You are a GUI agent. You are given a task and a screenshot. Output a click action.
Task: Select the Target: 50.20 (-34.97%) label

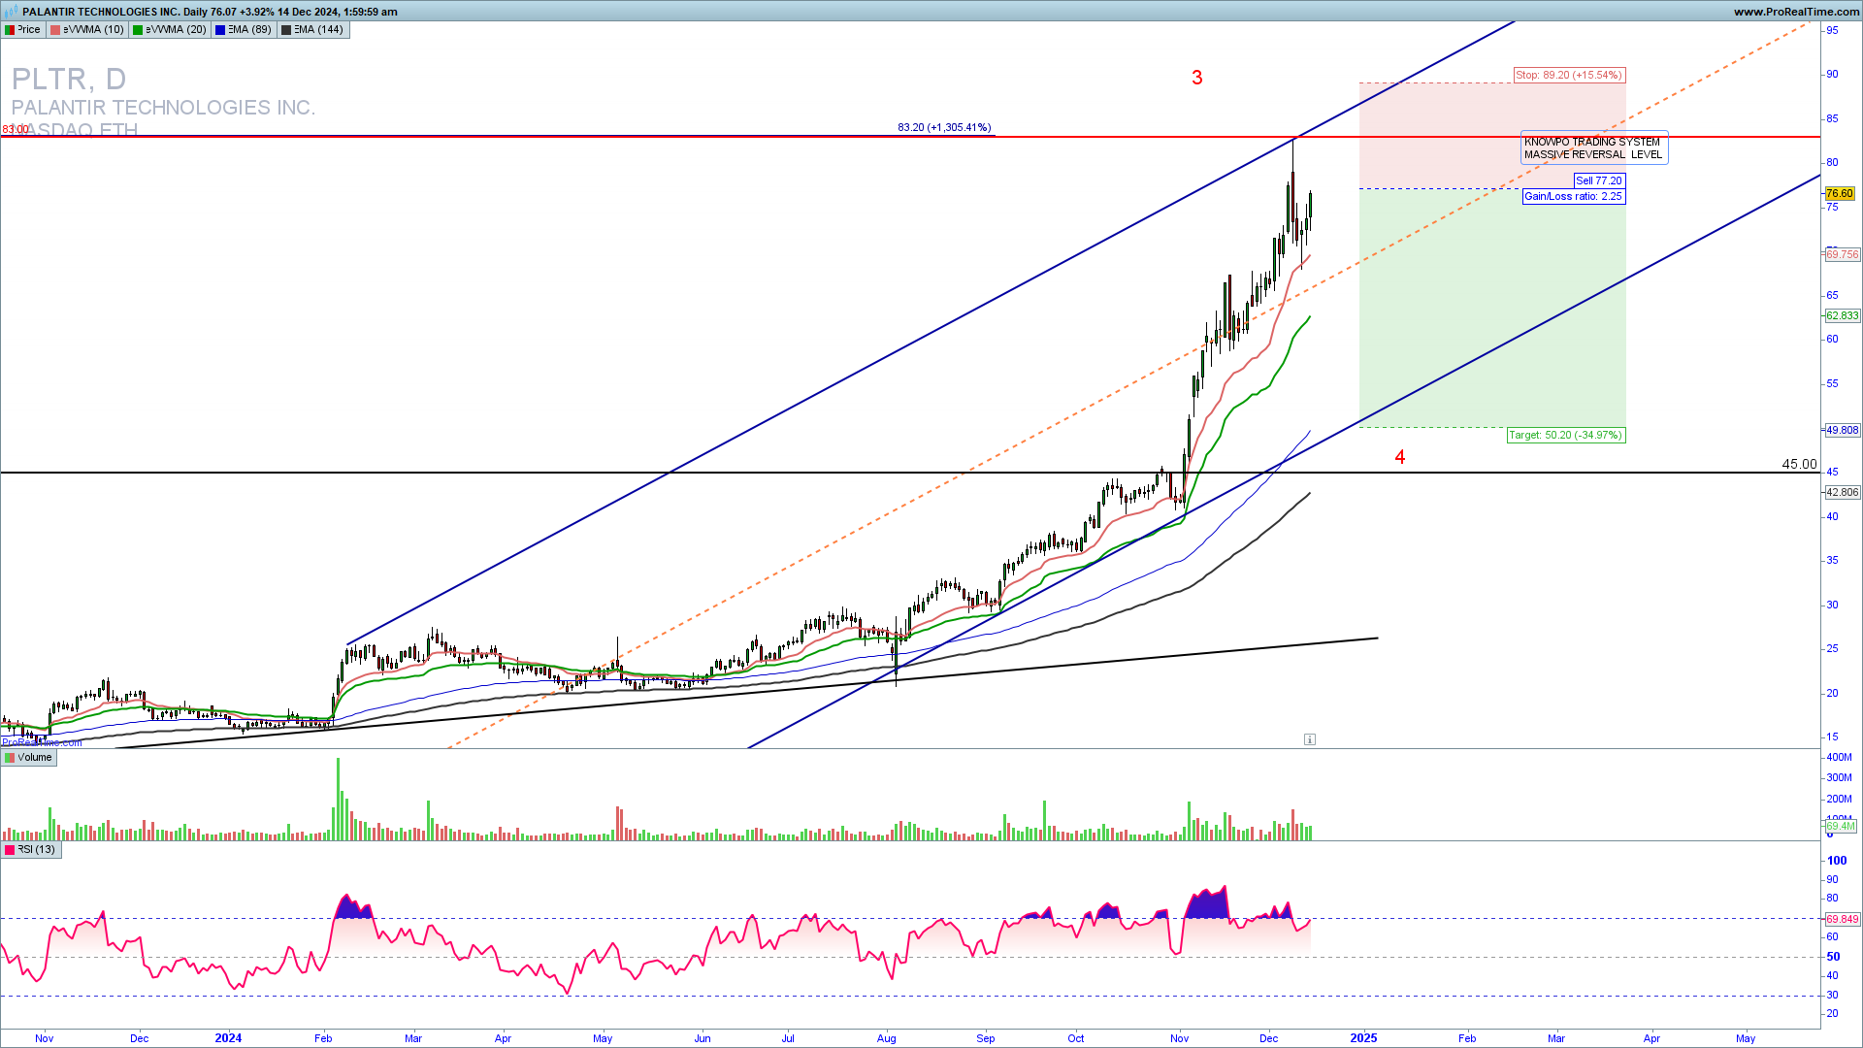coord(1566,435)
